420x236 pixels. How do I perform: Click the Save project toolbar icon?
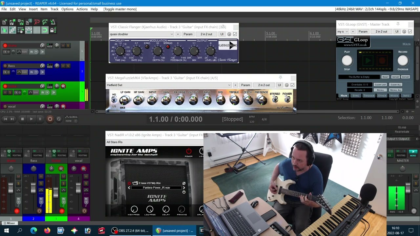pos(21,22)
